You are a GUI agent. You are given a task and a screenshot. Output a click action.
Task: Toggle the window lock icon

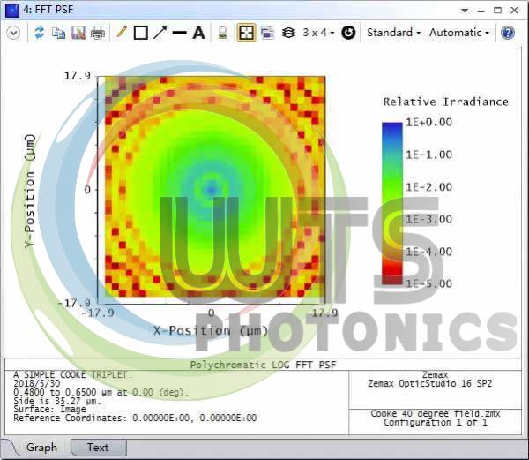223,33
